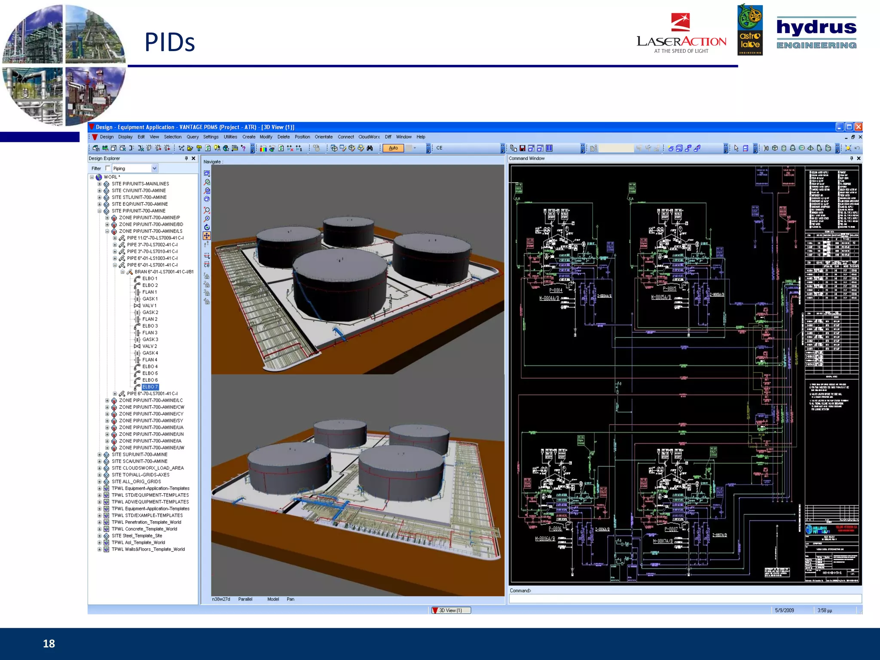Create a box primitive from toolbar
The image size is (880, 660).
coord(775,148)
